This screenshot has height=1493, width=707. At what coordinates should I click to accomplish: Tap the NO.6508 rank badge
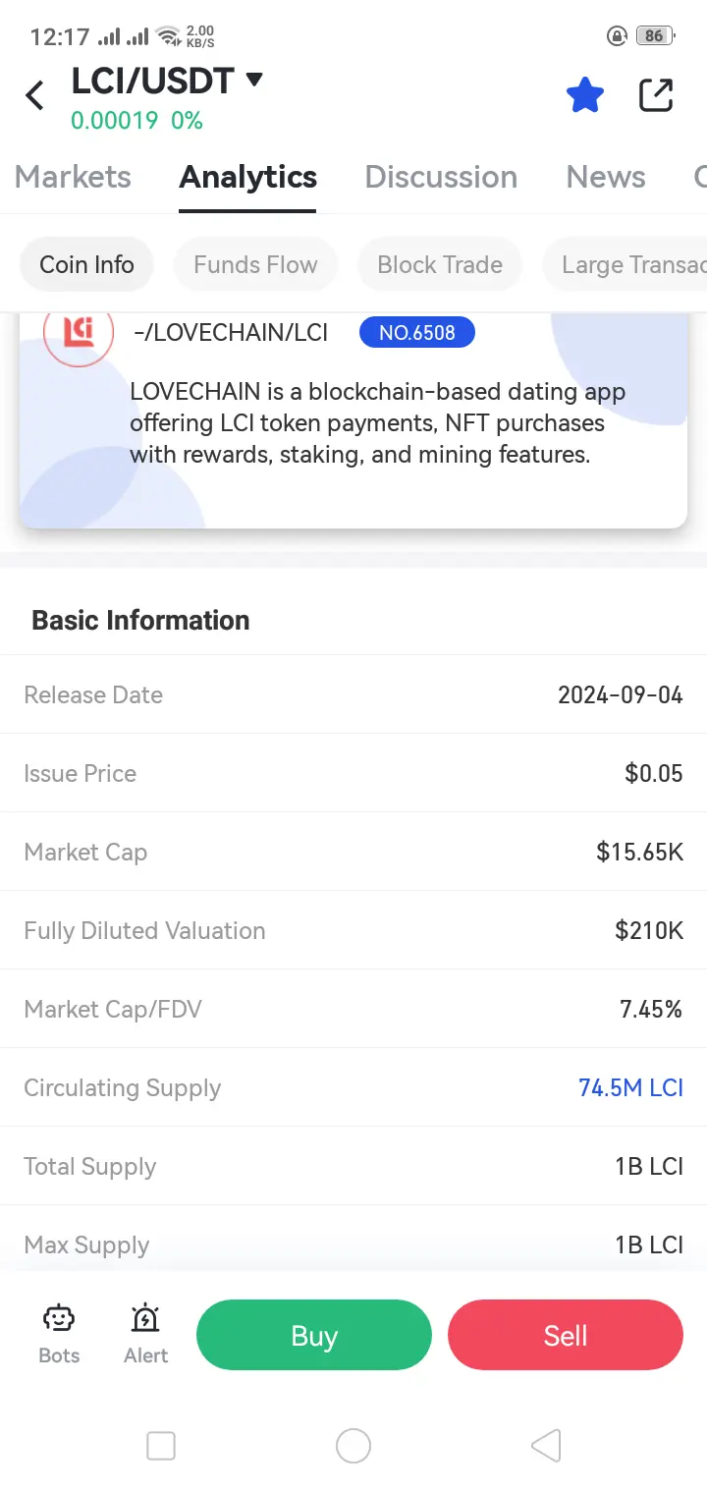(417, 332)
